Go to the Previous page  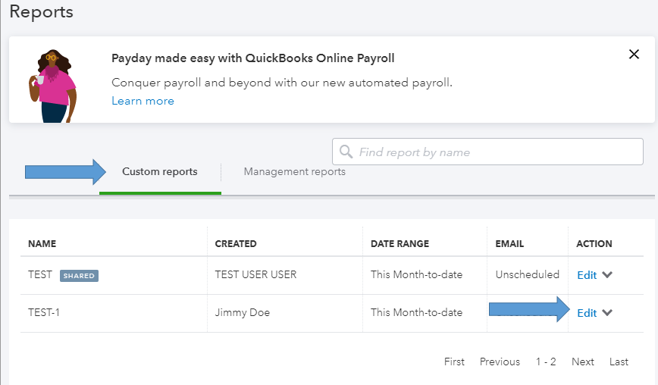click(x=500, y=362)
